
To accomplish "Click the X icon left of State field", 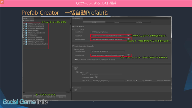I will point(83,81).
